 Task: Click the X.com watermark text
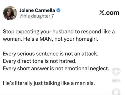pos(109,13)
